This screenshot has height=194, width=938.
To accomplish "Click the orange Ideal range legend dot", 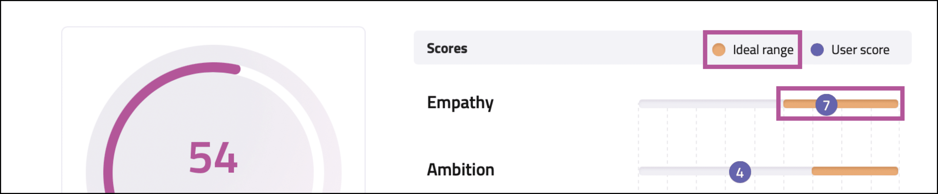I will 719,50.
